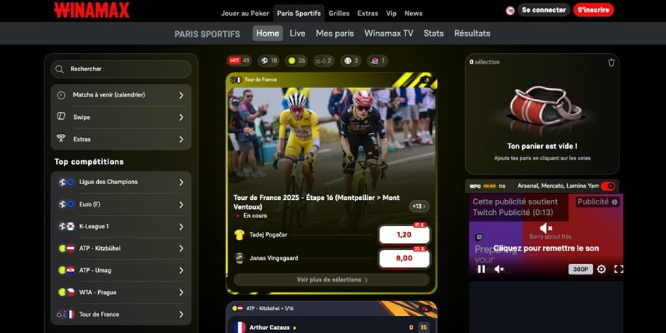Open the Arthur Cazaux match row
The width and height of the screenshot is (666, 333).
(x=331, y=327)
